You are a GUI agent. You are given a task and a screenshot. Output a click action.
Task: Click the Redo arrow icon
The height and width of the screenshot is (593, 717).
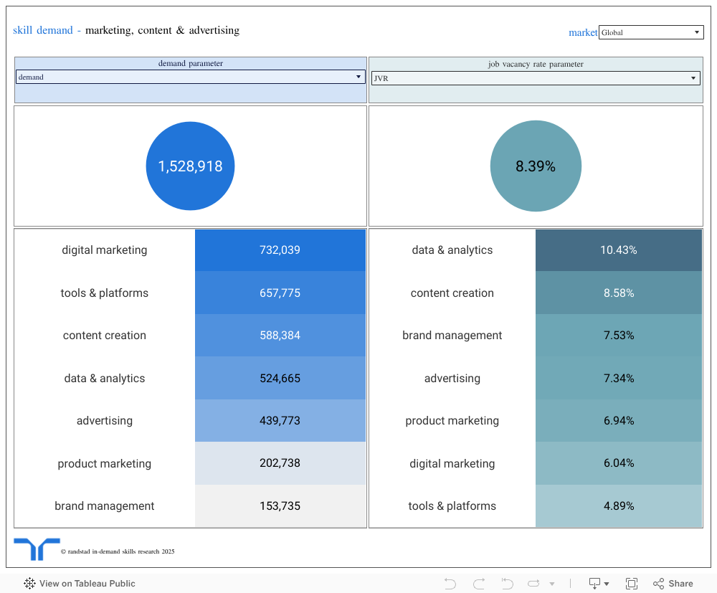tap(479, 584)
